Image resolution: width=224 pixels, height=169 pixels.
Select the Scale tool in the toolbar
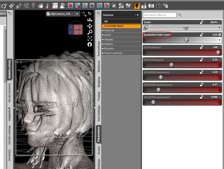(19, 6)
